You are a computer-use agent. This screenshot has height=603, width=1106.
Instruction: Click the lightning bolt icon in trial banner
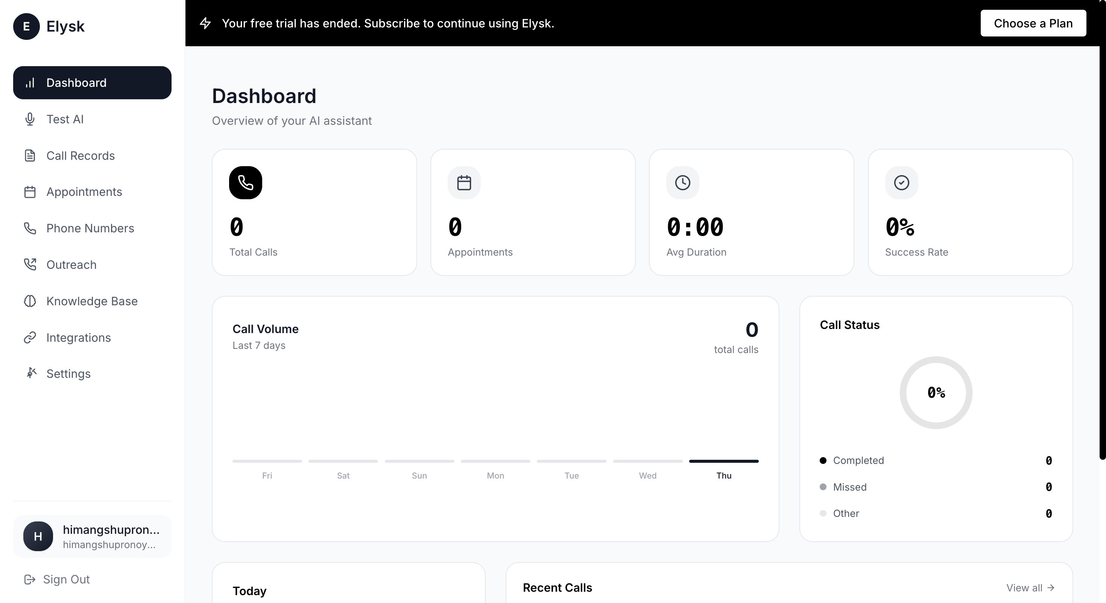pyautogui.click(x=205, y=23)
